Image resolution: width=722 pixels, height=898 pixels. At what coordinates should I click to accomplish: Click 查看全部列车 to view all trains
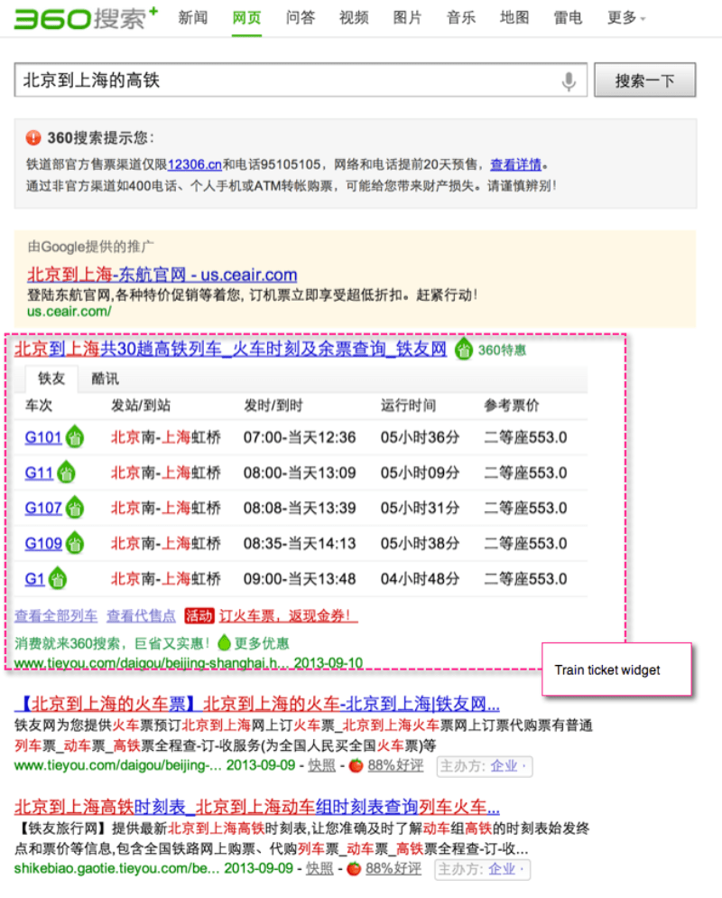(x=56, y=616)
